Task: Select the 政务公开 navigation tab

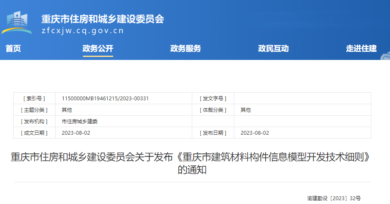Action: tap(98, 48)
